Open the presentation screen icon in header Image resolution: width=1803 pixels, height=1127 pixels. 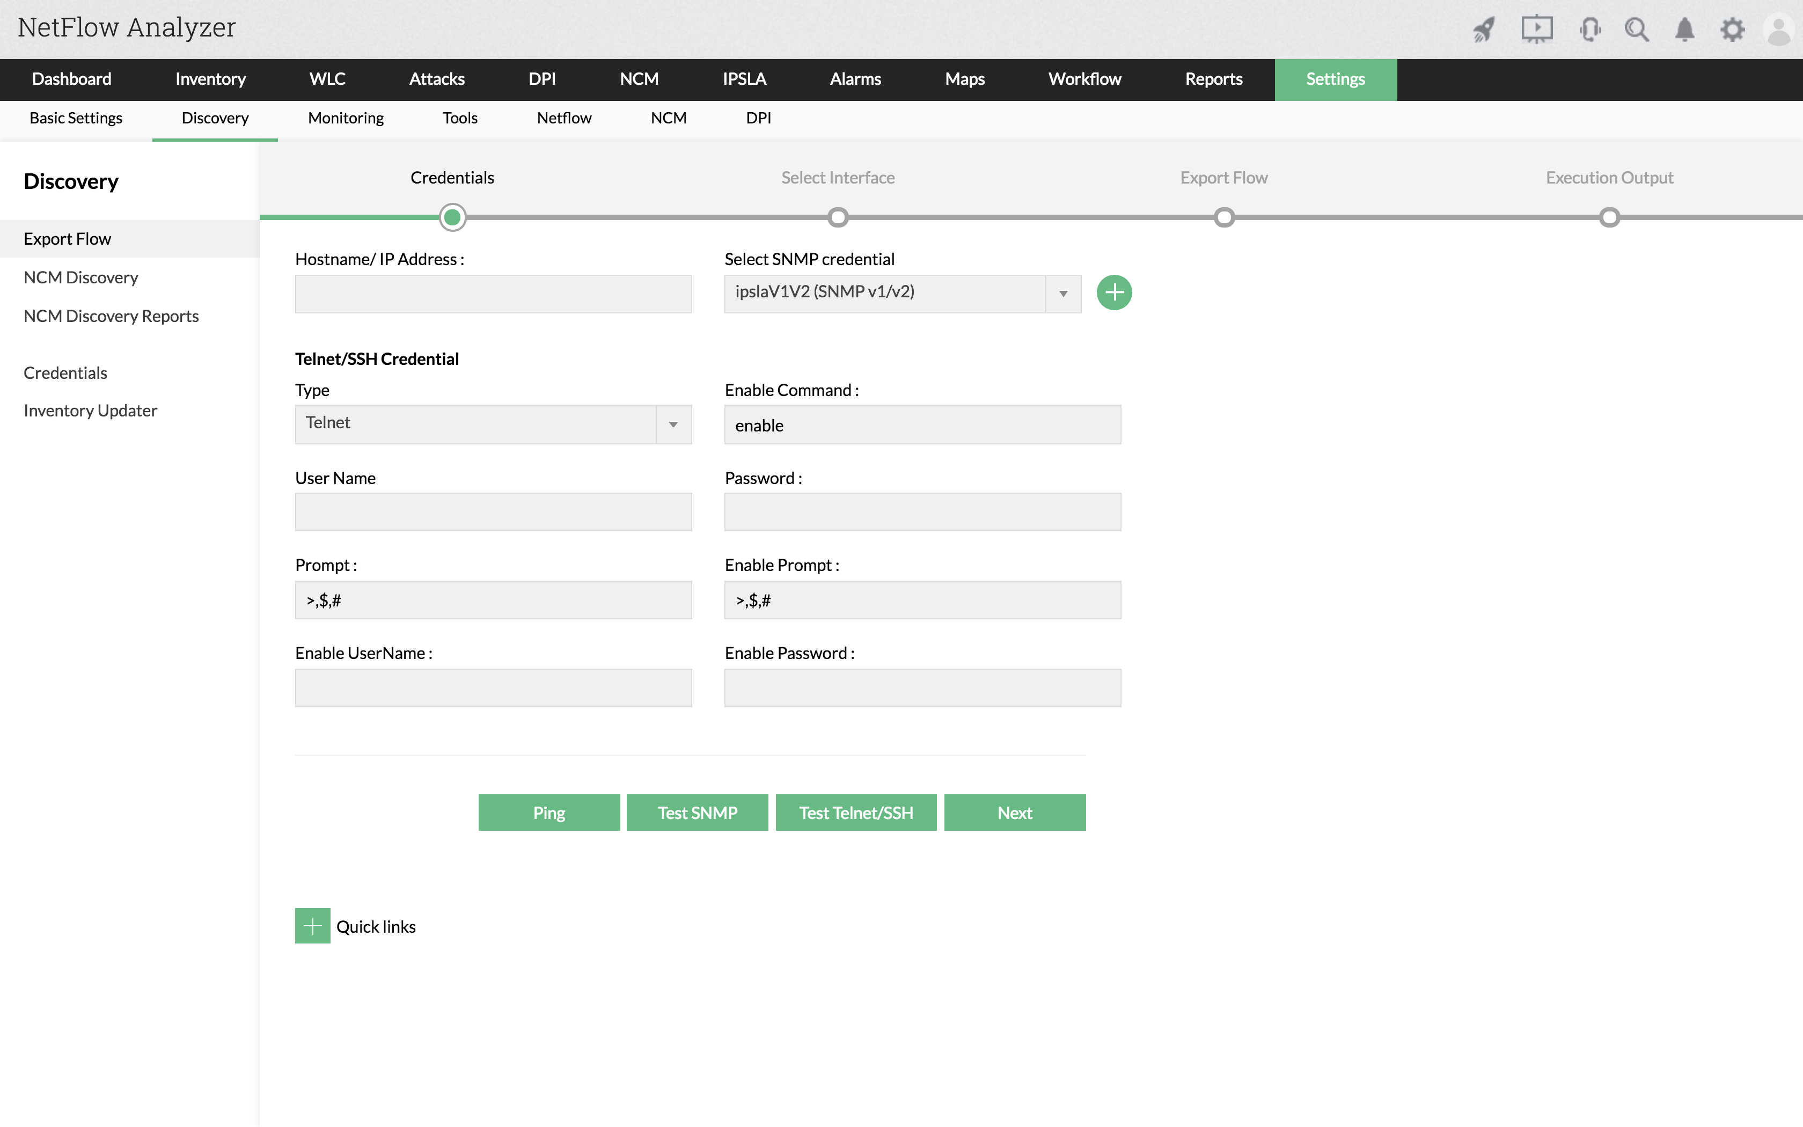pyautogui.click(x=1536, y=30)
